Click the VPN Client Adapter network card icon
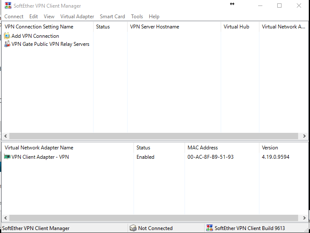 coord(7,157)
